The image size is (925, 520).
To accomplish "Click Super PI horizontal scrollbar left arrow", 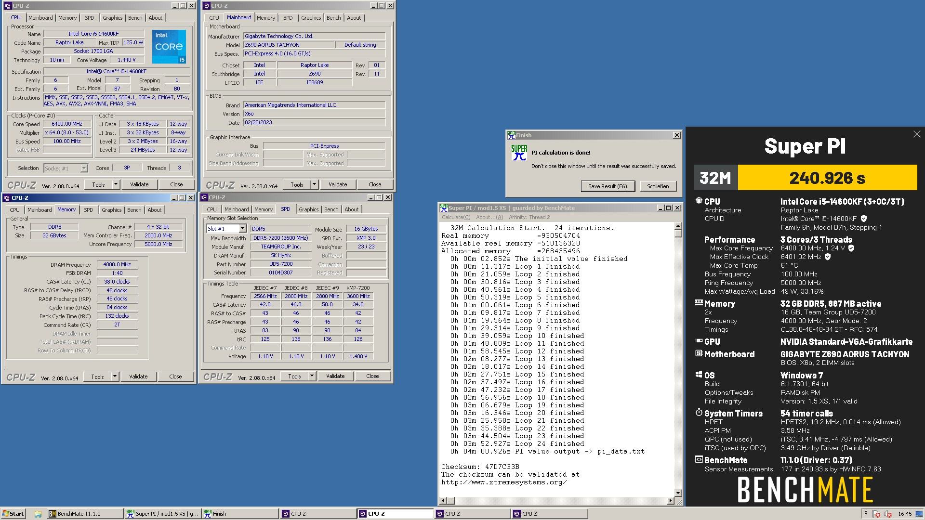I will tap(443, 501).
